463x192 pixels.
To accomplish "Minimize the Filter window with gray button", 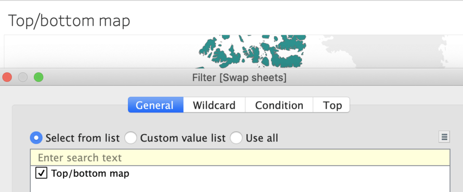I will pos(23,77).
